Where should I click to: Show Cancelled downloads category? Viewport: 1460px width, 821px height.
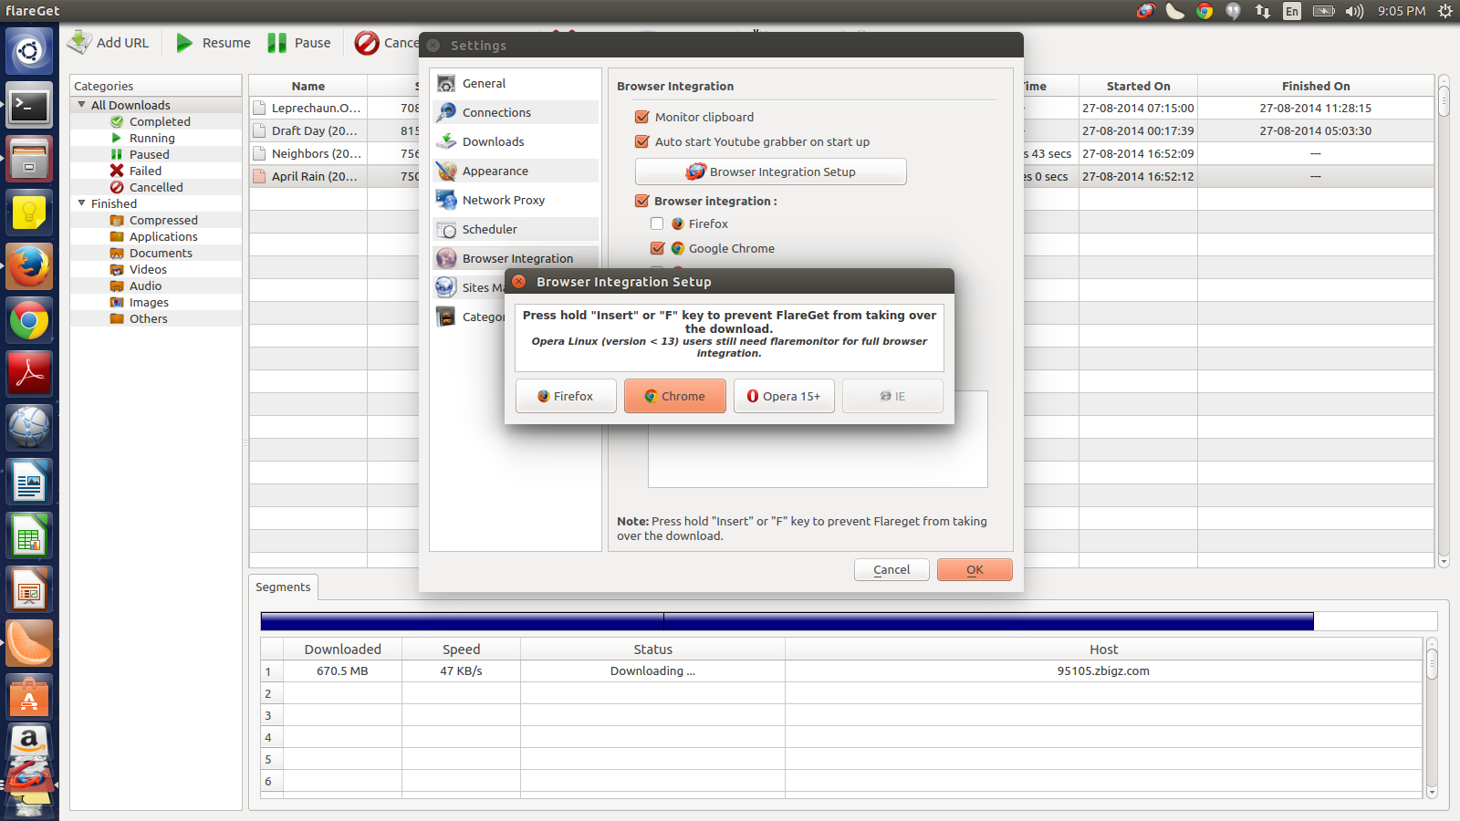tap(156, 187)
